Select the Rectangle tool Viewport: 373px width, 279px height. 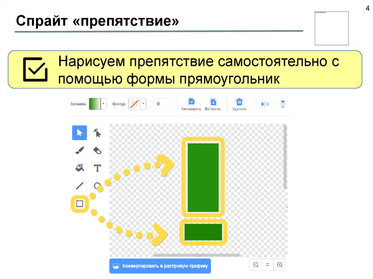(x=79, y=204)
